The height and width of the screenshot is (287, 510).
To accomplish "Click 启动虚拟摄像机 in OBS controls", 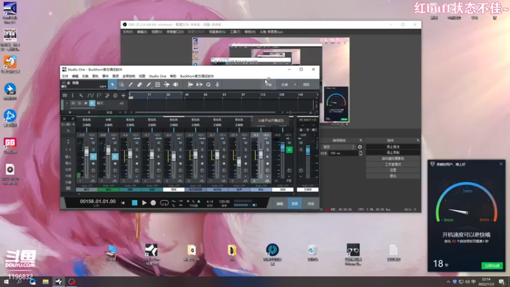I will [393, 158].
